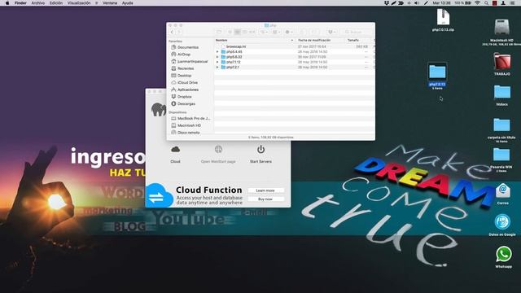
Task: Click Learn more in Cloud Function banner
Action: 265,190
